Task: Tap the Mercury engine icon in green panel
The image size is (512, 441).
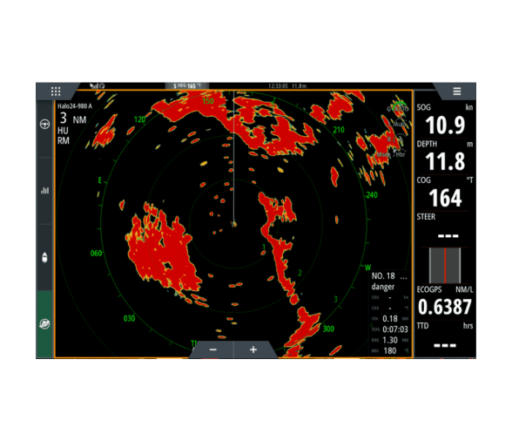Action: 44,323
